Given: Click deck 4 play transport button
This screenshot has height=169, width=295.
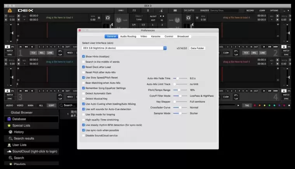Looking at the screenshot, I should tap(264, 91).
